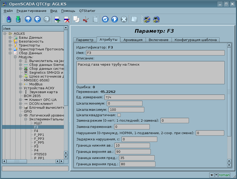
Task: Open the 'Конфигурация шаблона' tab
Action: (196, 40)
